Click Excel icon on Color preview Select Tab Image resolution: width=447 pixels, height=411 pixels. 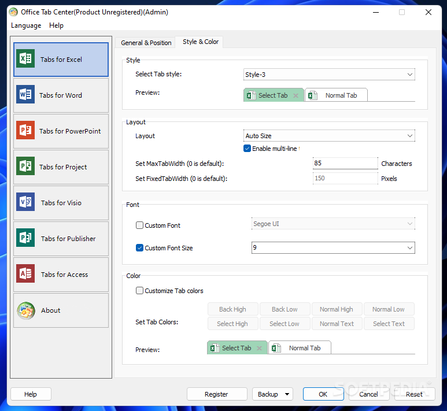pyautogui.click(x=215, y=348)
